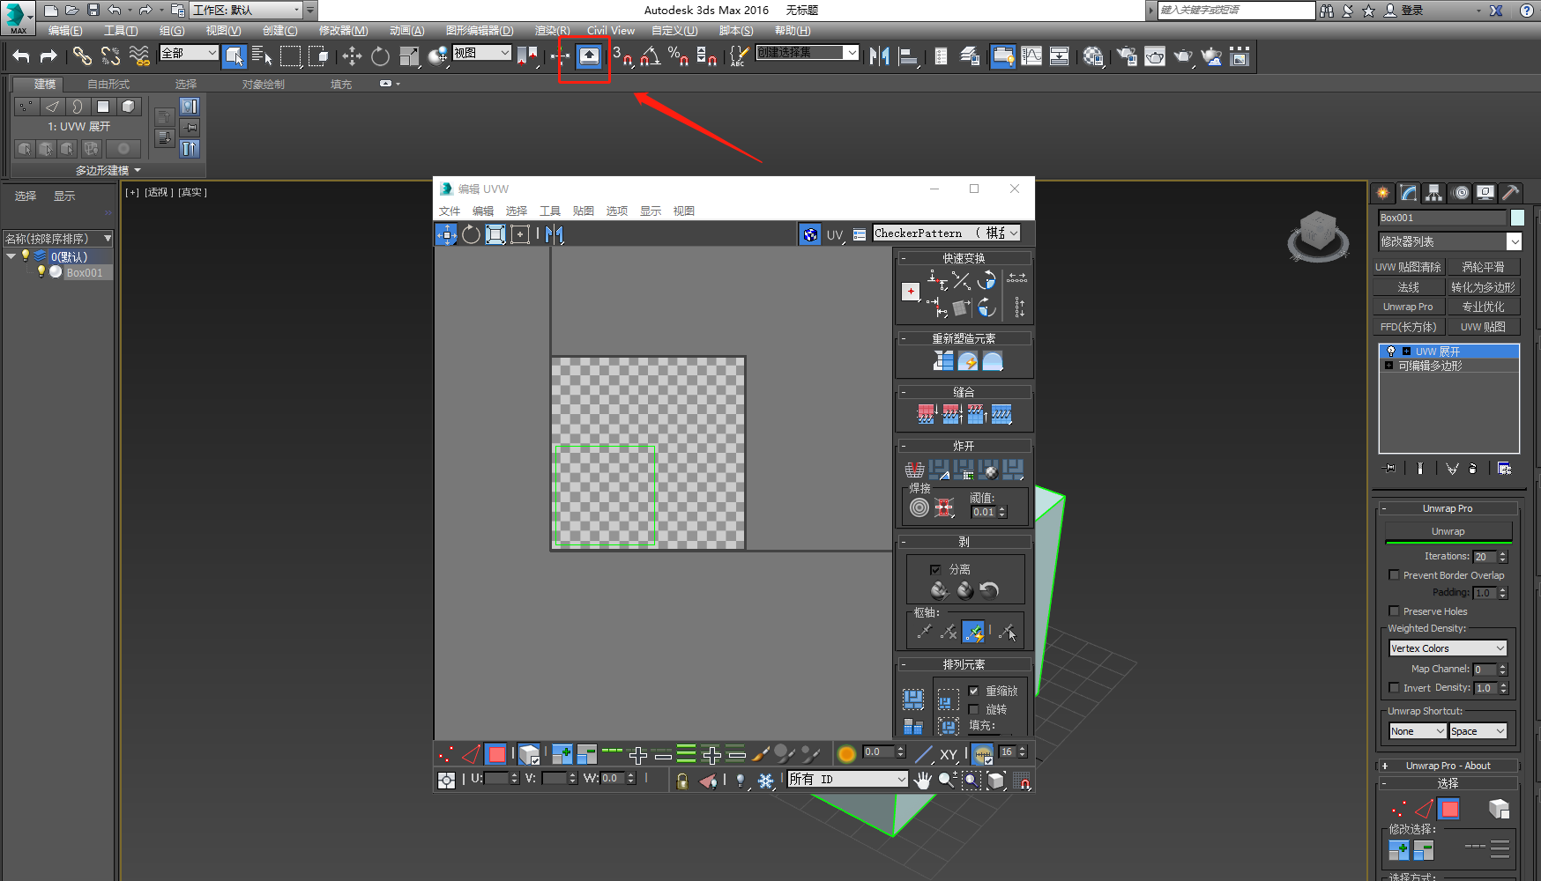Select Rotate tool in Edit UVW toolbar
Image resolution: width=1541 pixels, height=881 pixels.
coord(471,233)
